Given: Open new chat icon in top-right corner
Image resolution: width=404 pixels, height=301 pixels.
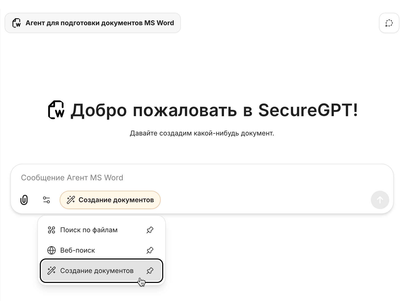Looking at the screenshot, I should 389,23.
